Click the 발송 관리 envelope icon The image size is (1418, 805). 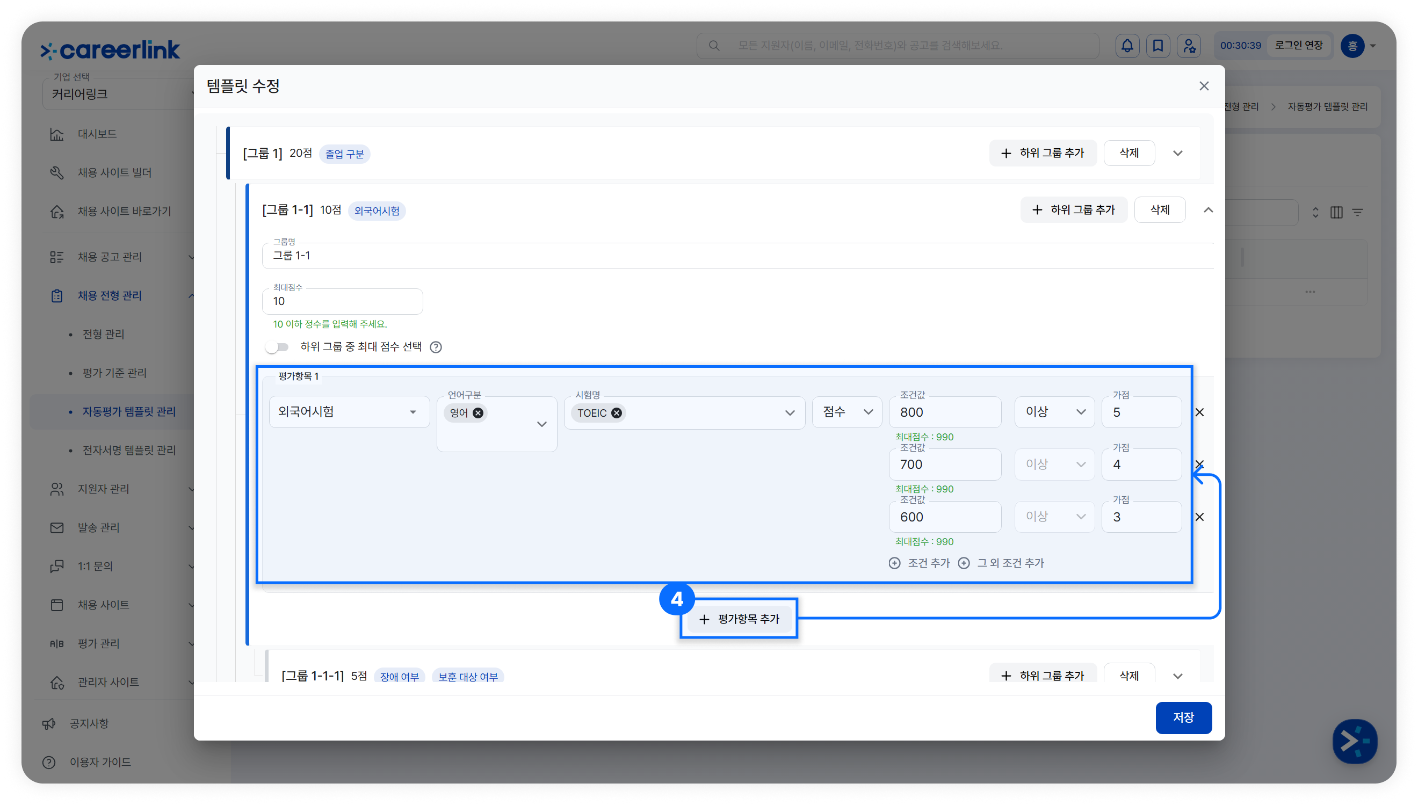click(56, 528)
